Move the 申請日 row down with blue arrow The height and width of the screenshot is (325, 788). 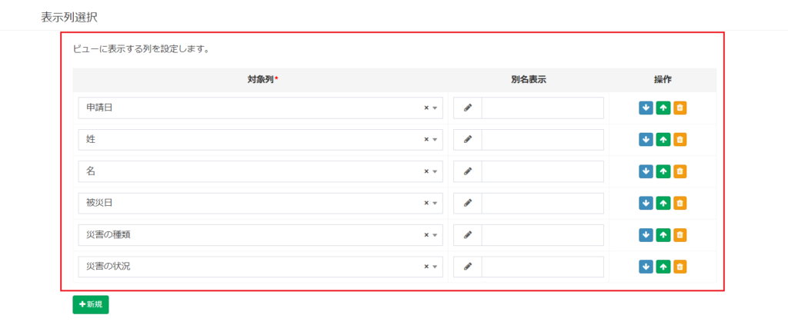(x=646, y=108)
